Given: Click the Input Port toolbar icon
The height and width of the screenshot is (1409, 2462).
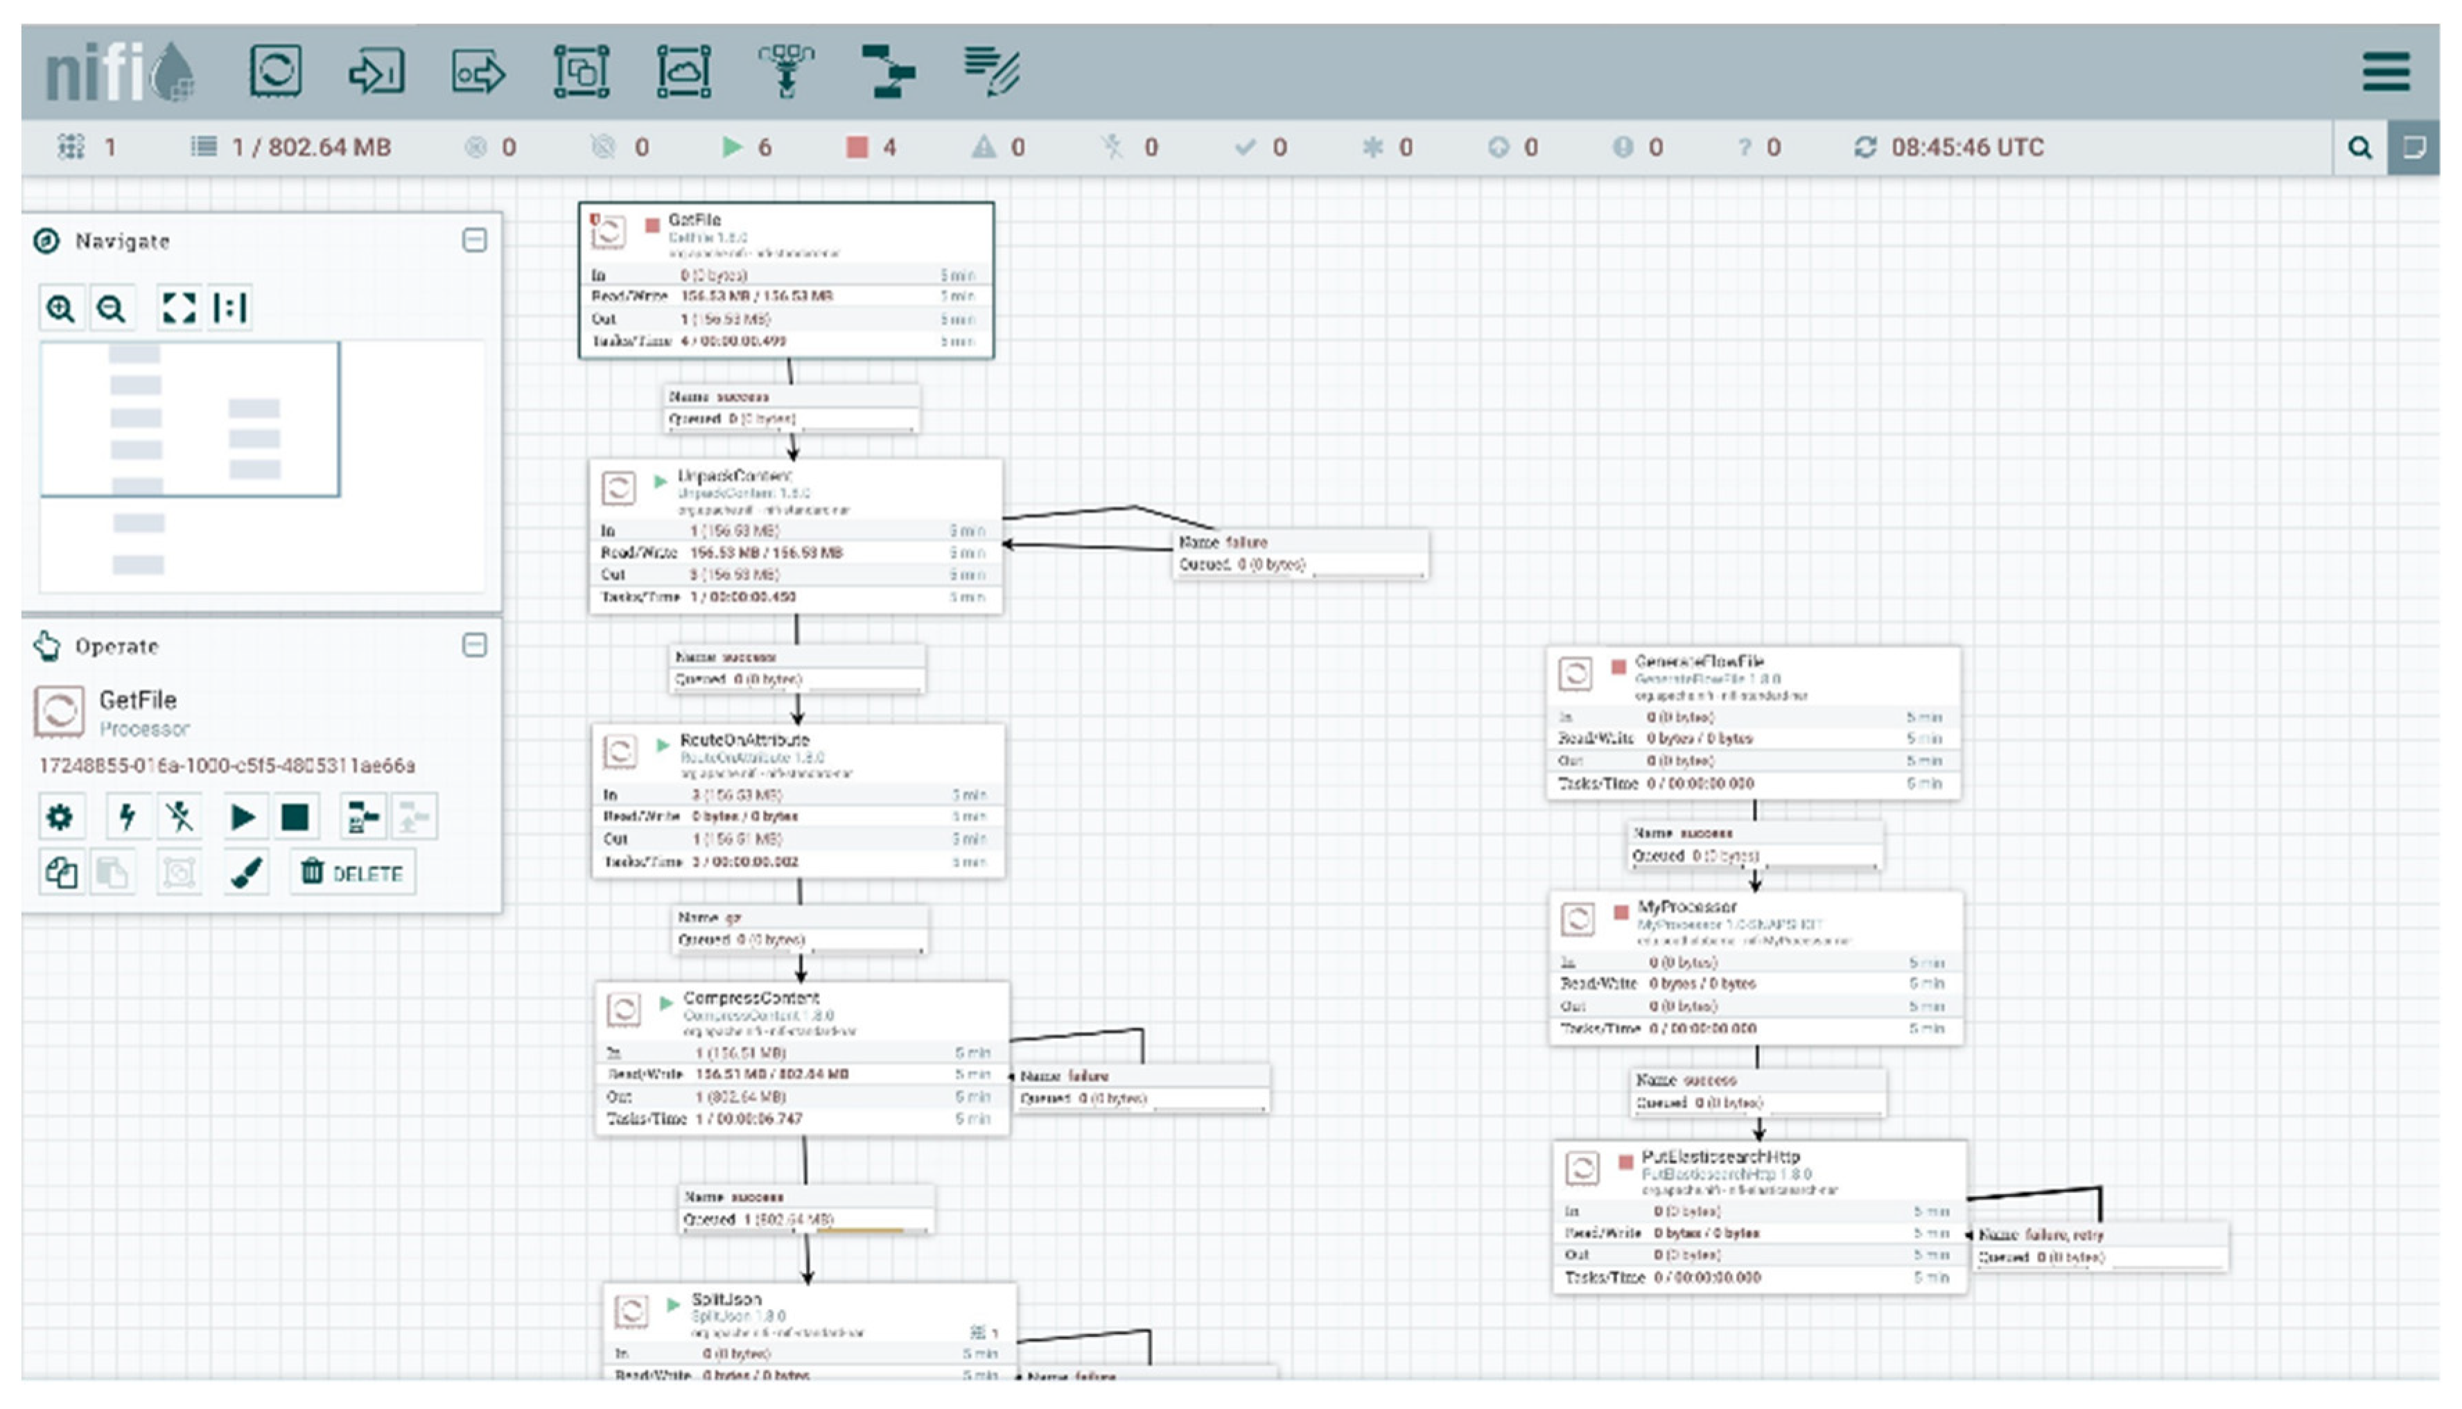Looking at the screenshot, I should tap(376, 71).
